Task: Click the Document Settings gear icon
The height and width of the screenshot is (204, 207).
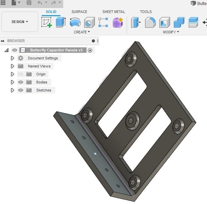Action: 21,58
